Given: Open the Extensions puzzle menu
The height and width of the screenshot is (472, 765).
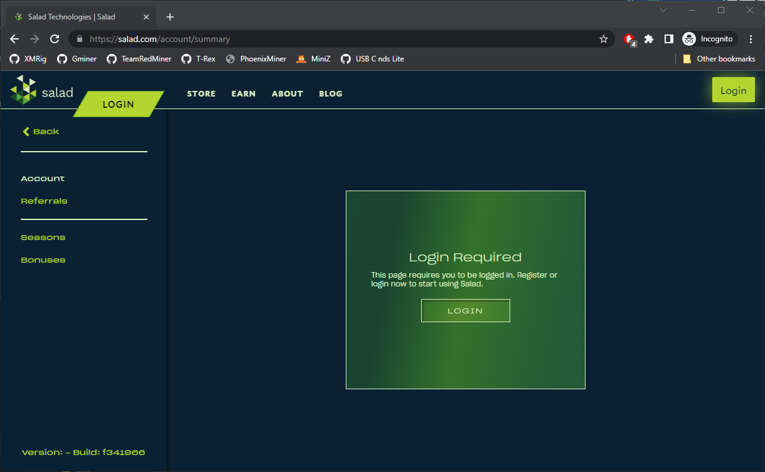Looking at the screenshot, I should 649,39.
